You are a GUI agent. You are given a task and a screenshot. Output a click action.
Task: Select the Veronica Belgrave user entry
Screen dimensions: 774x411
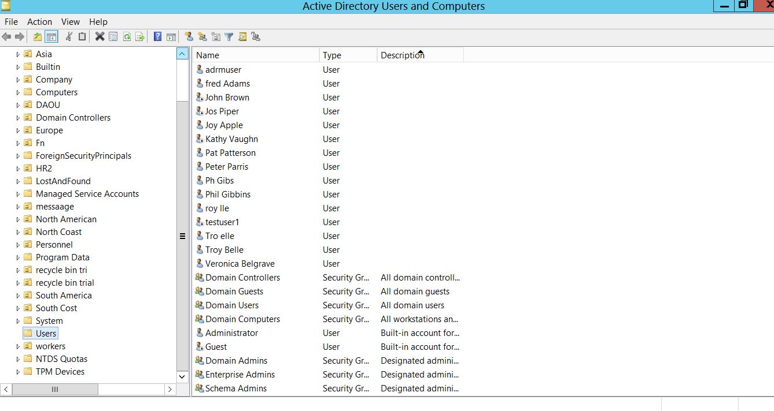(x=239, y=264)
